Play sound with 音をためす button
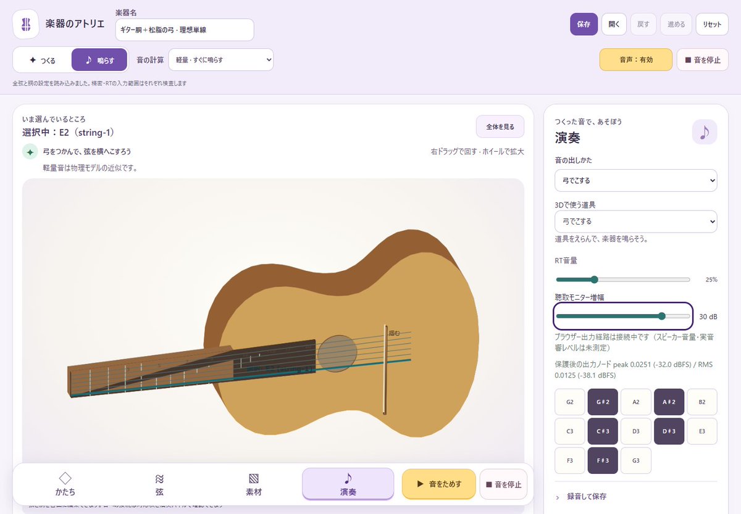 tap(439, 484)
